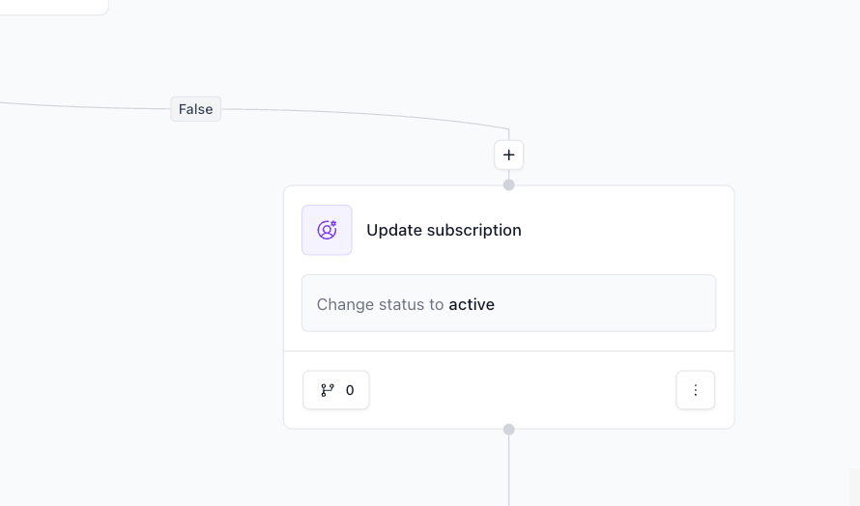Select the Update subscription title text
The height and width of the screenshot is (506, 860).
coord(444,230)
